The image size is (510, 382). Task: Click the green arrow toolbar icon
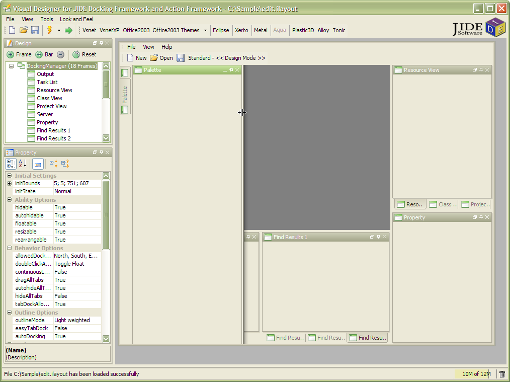(68, 31)
